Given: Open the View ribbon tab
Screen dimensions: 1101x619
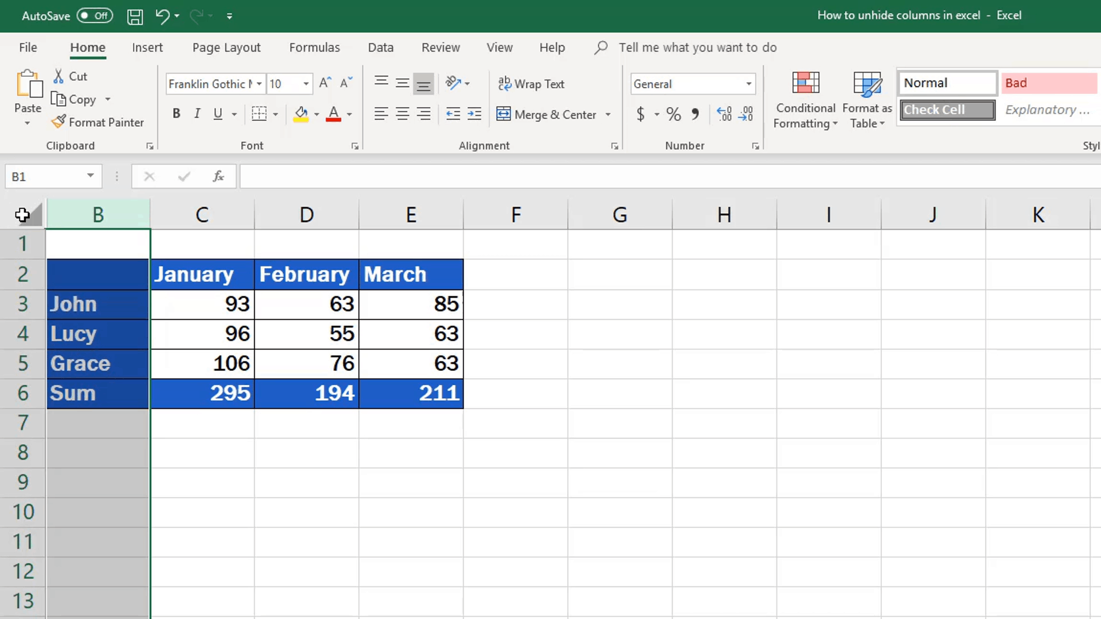Looking at the screenshot, I should tap(500, 47).
